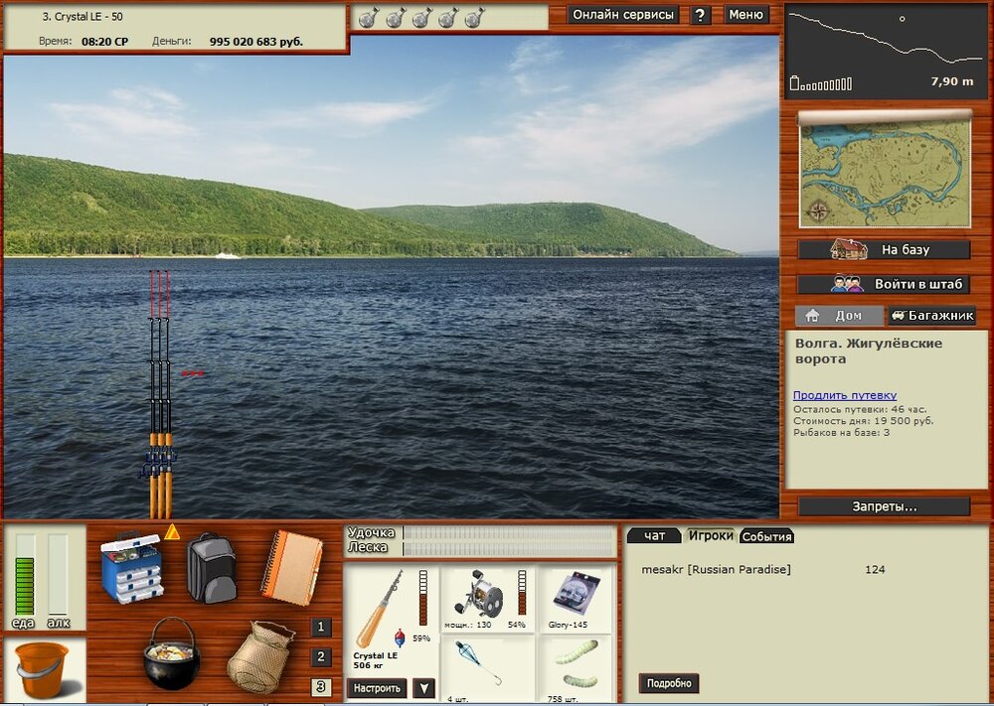Open the orange spiral notebook
Viewport: 994px width, 706px height.
tap(291, 567)
